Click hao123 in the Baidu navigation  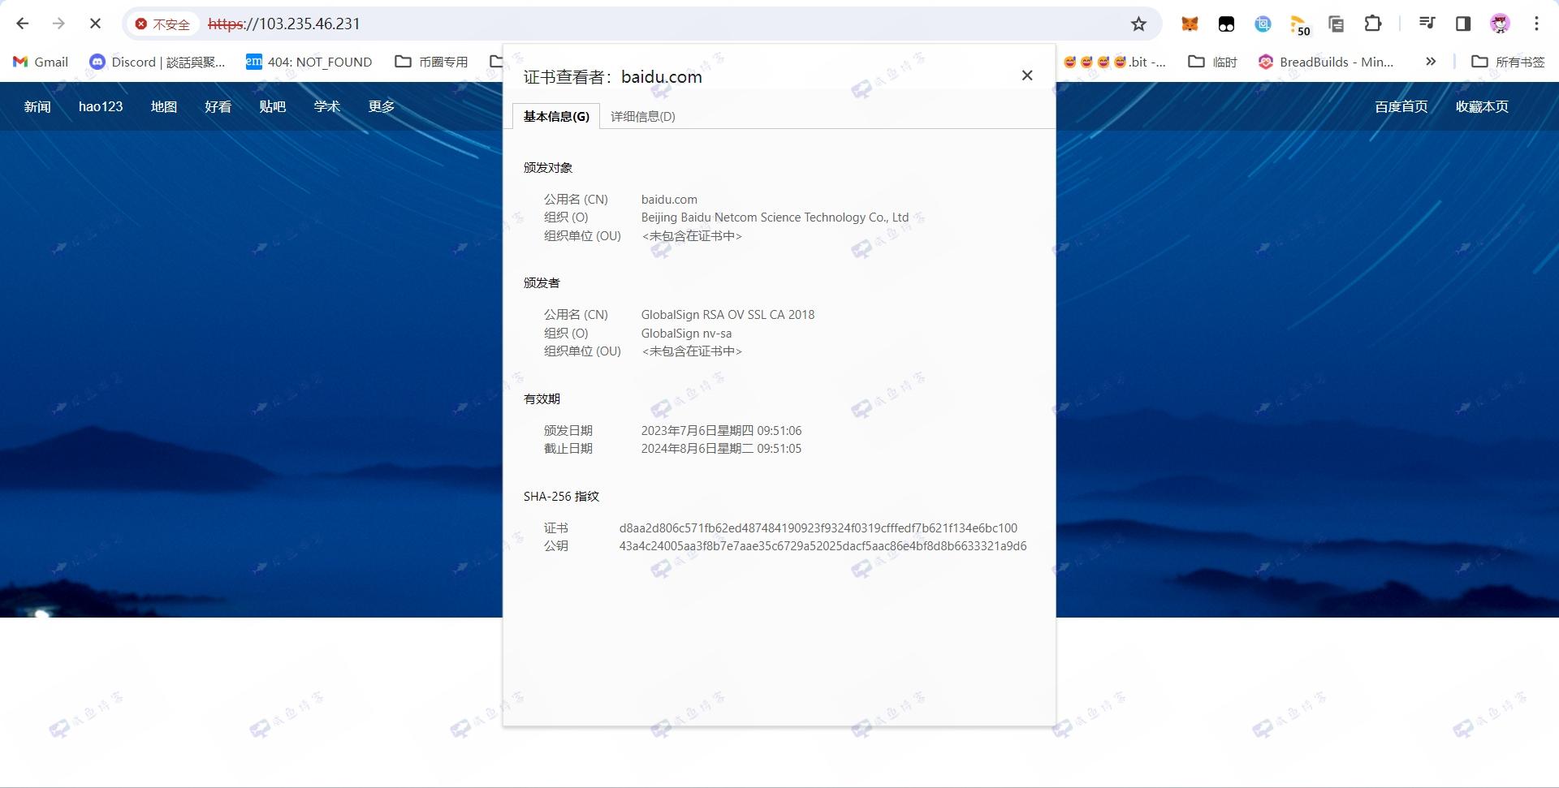tap(101, 106)
